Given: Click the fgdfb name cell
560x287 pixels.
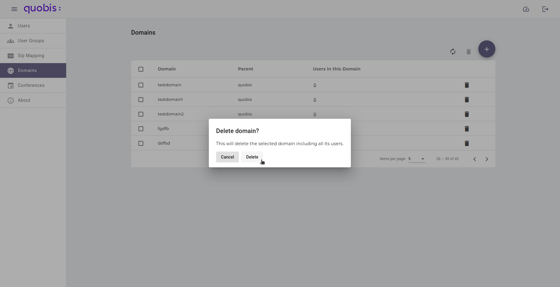Looking at the screenshot, I should click(x=163, y=128).
